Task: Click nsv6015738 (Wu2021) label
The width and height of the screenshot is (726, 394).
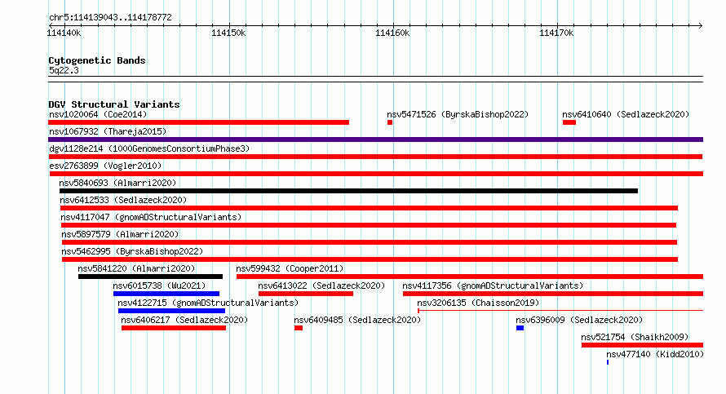Action: tap(159, 286)
